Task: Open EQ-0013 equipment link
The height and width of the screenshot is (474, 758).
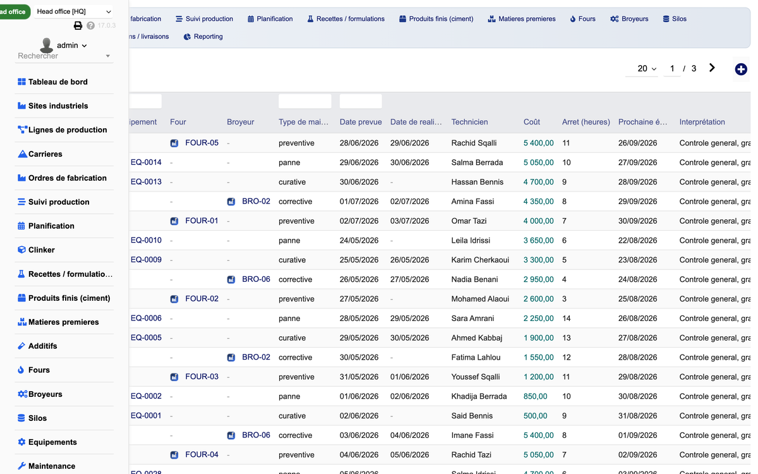Action: tap(146, 182)
